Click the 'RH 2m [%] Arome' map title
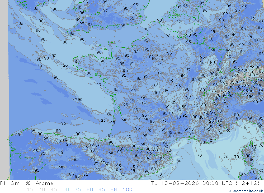Viewport: 264px width, 193px height. 27,183
